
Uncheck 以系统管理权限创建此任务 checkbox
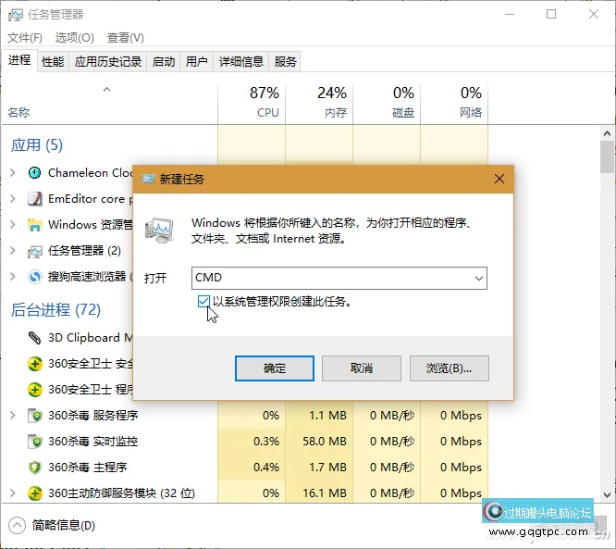[x=203, y=302]
